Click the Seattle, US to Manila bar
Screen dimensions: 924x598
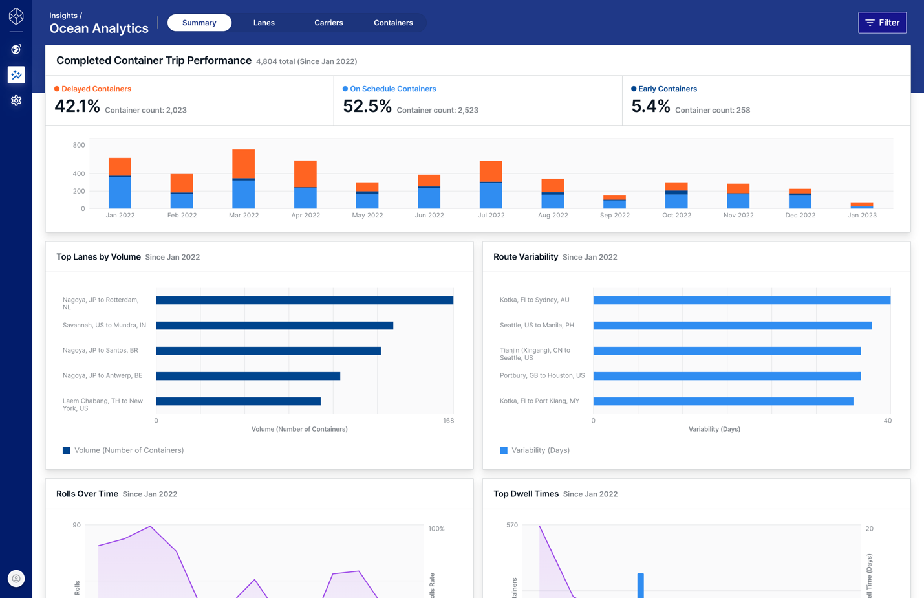coord(733,326)
